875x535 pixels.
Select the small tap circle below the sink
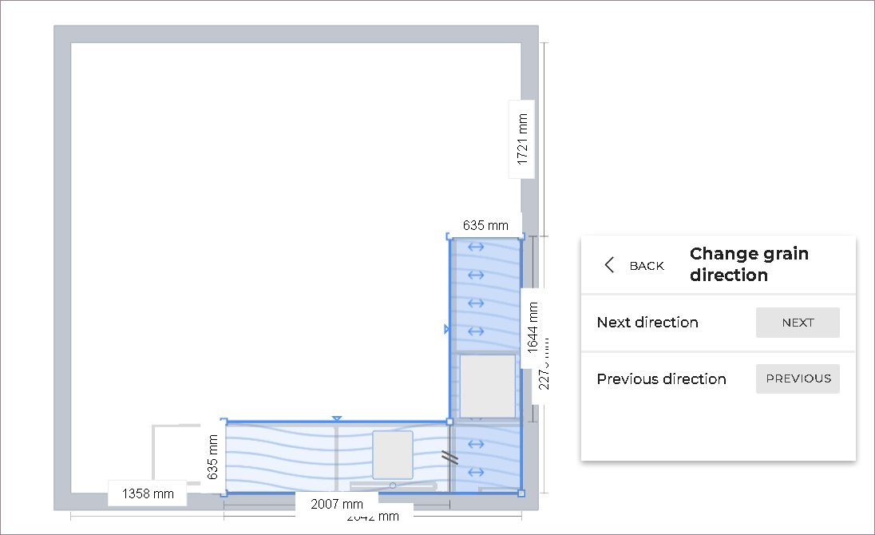pos(393,485)
